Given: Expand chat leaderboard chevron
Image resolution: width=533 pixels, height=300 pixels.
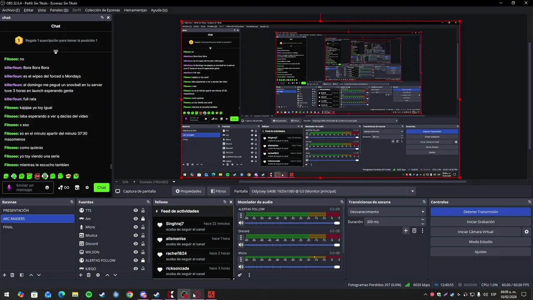Looking at the screenshot, I should pyautogui.click(x=56, y=52).
